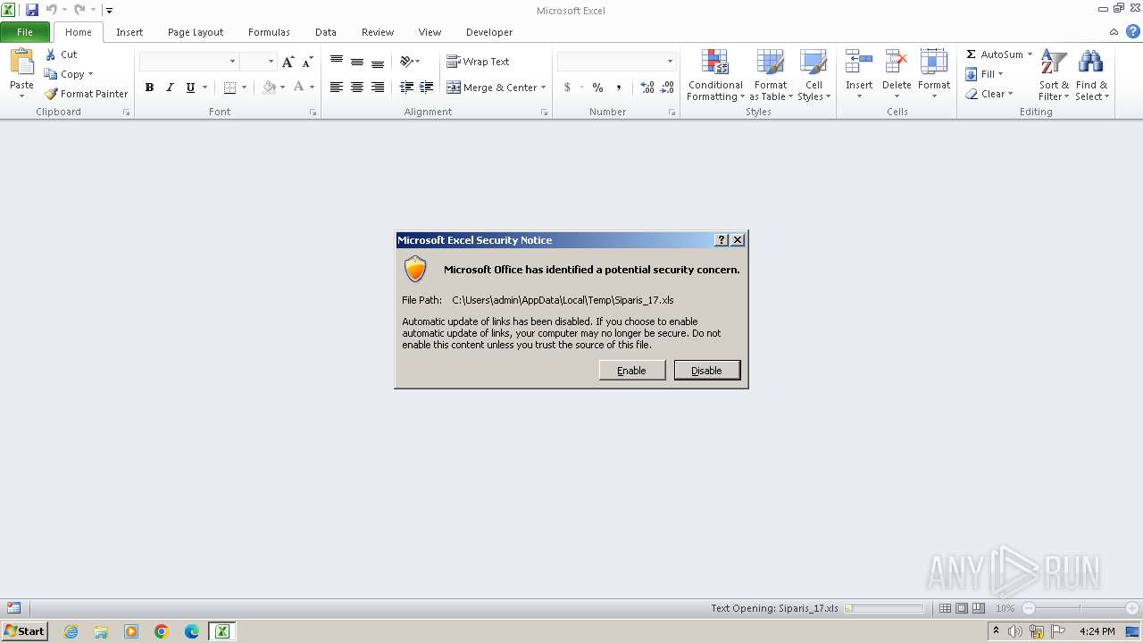Screen dimensions: 1143x643
Task: Click the Accounting Number Format dollar icon
Action: pos(567,88)
